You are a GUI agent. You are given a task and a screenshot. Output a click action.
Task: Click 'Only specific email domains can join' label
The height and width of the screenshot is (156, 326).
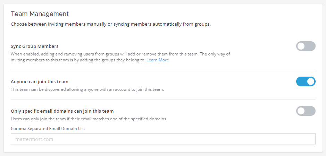62,111
